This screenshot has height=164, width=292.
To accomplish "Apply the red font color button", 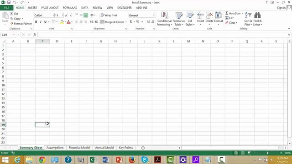I will pyautogui.click(x=68, y=22).
